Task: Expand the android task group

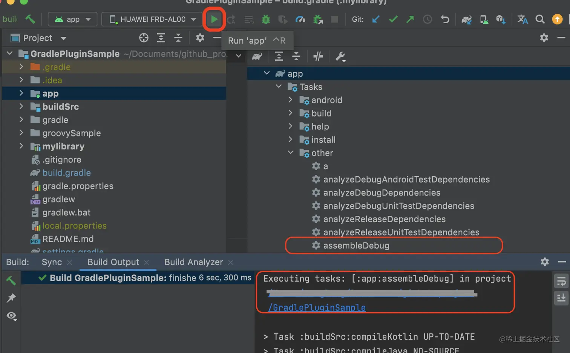Action: click(290, 100)
